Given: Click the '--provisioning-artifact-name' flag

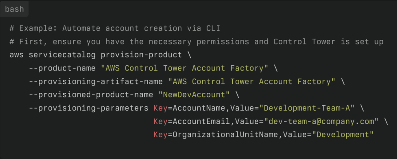Looking at the screenshot, I should click(x=96, y=81).
